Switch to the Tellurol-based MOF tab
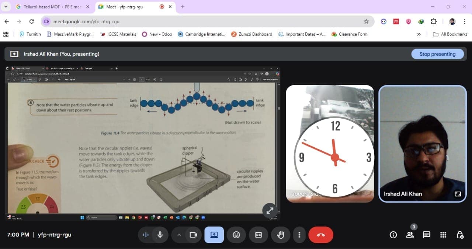The height and width of the screenshot is (249, 472). [53, 7]
